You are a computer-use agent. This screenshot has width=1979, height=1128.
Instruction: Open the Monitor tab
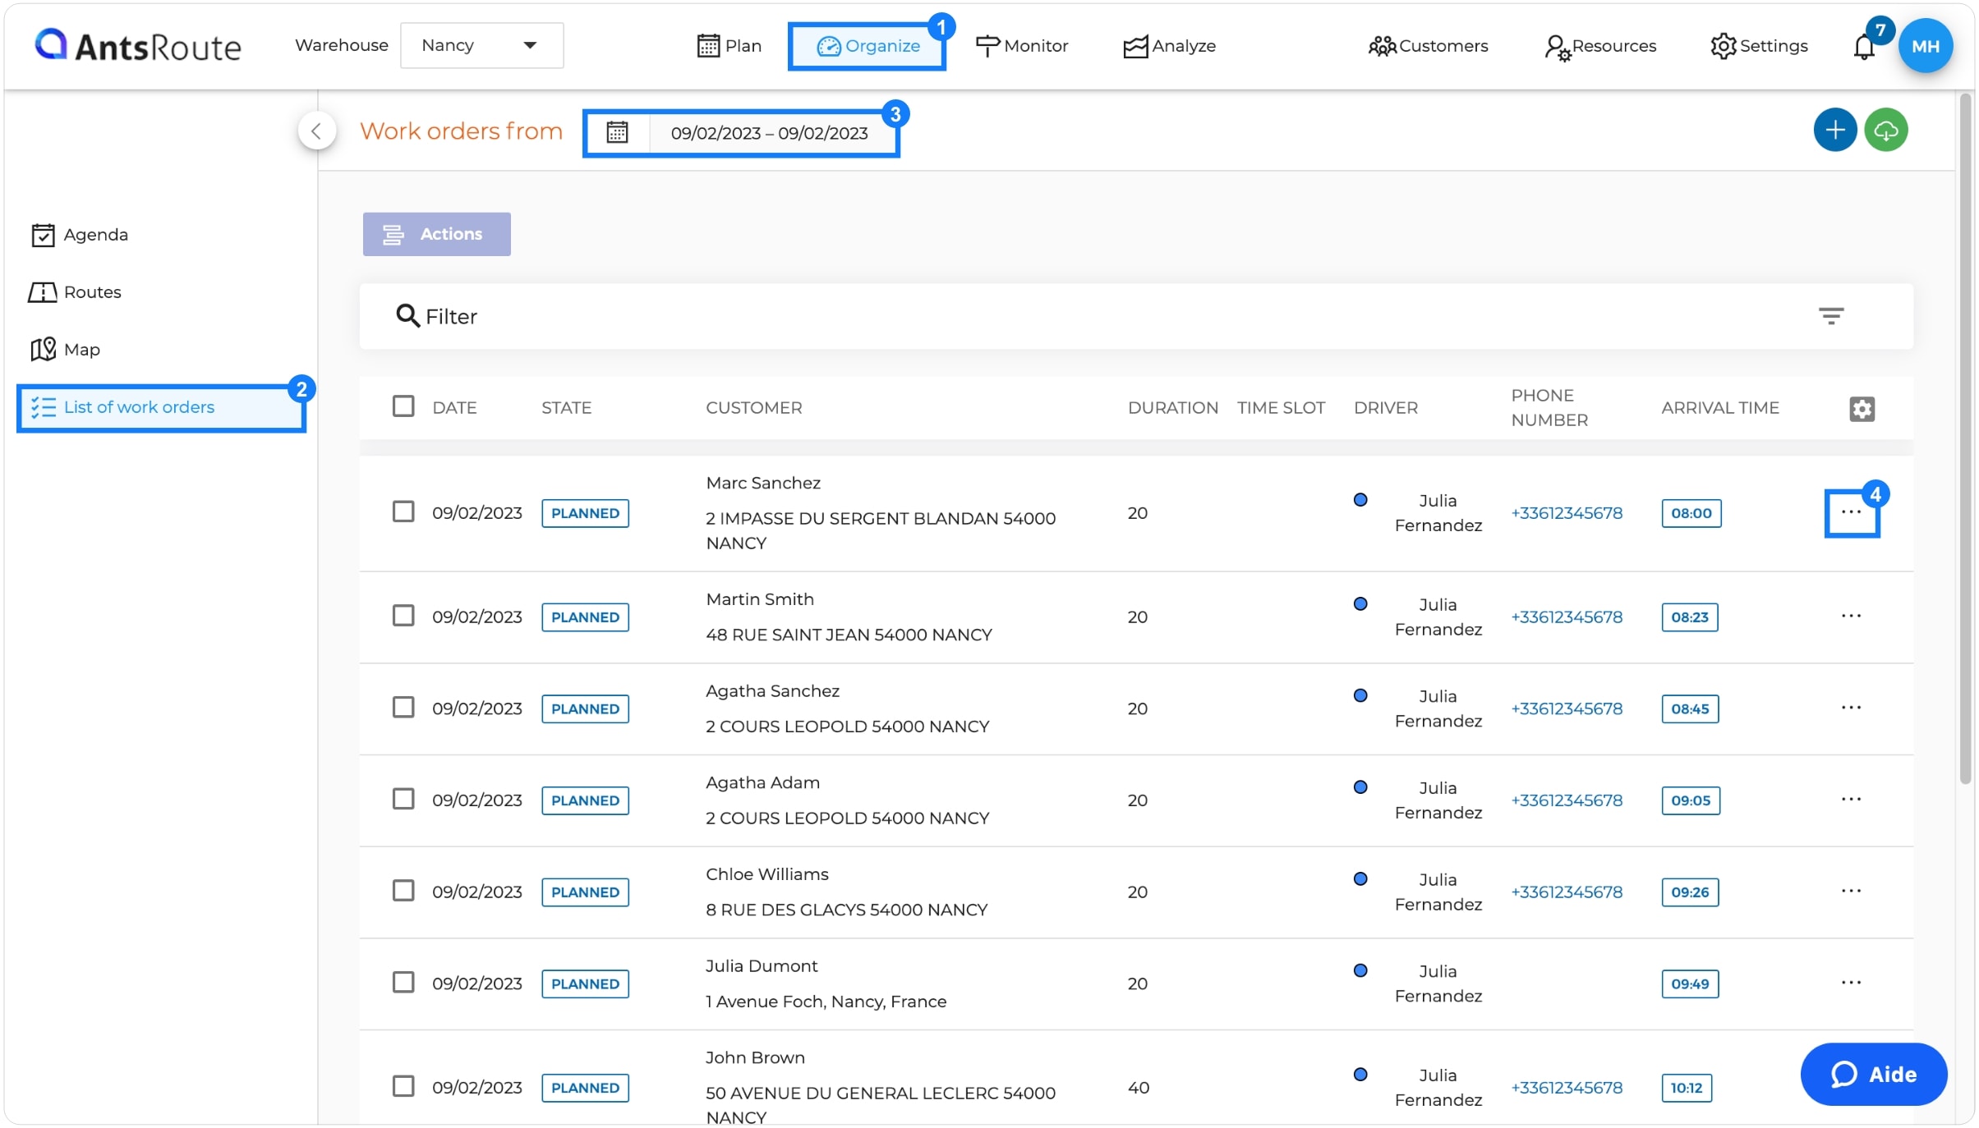(1021, 46)
